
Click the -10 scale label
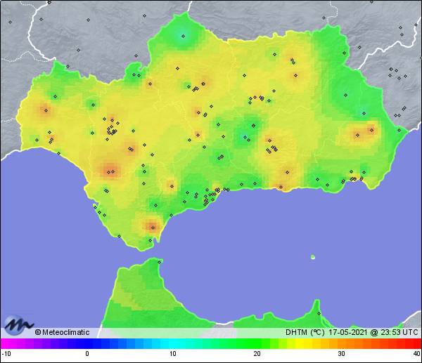6,354
